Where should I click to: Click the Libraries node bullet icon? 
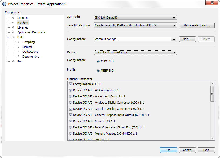[x=13, y=27]
